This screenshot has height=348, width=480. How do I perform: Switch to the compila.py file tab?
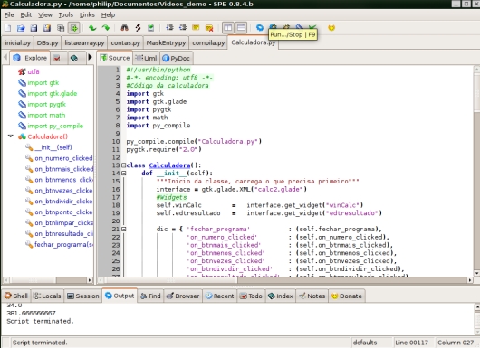click(x=208, y=43)
